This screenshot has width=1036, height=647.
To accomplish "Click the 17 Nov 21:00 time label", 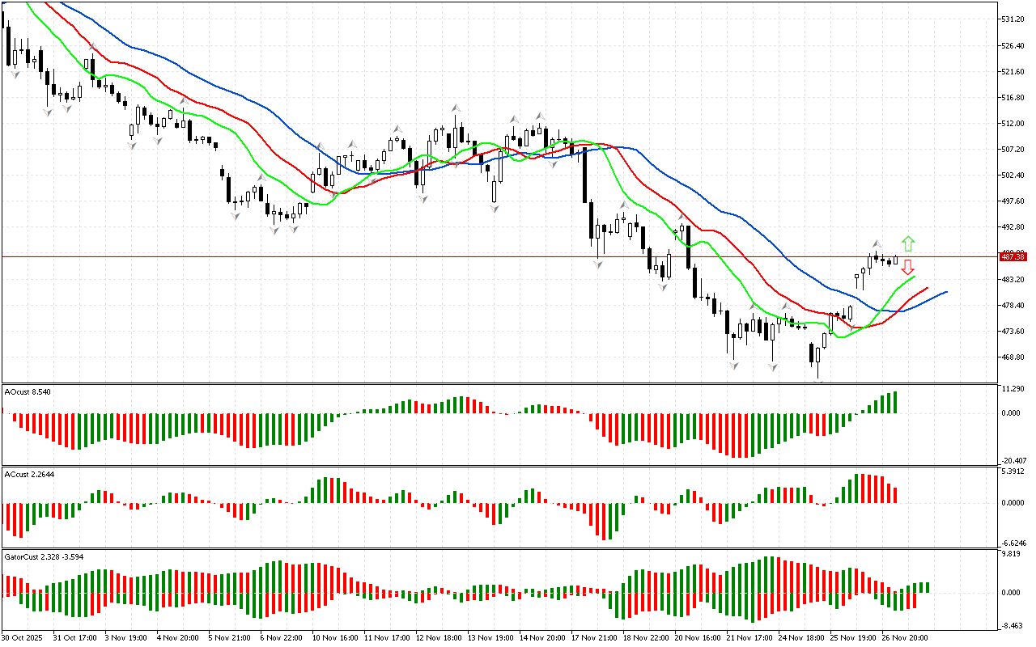I will [593, 637].
